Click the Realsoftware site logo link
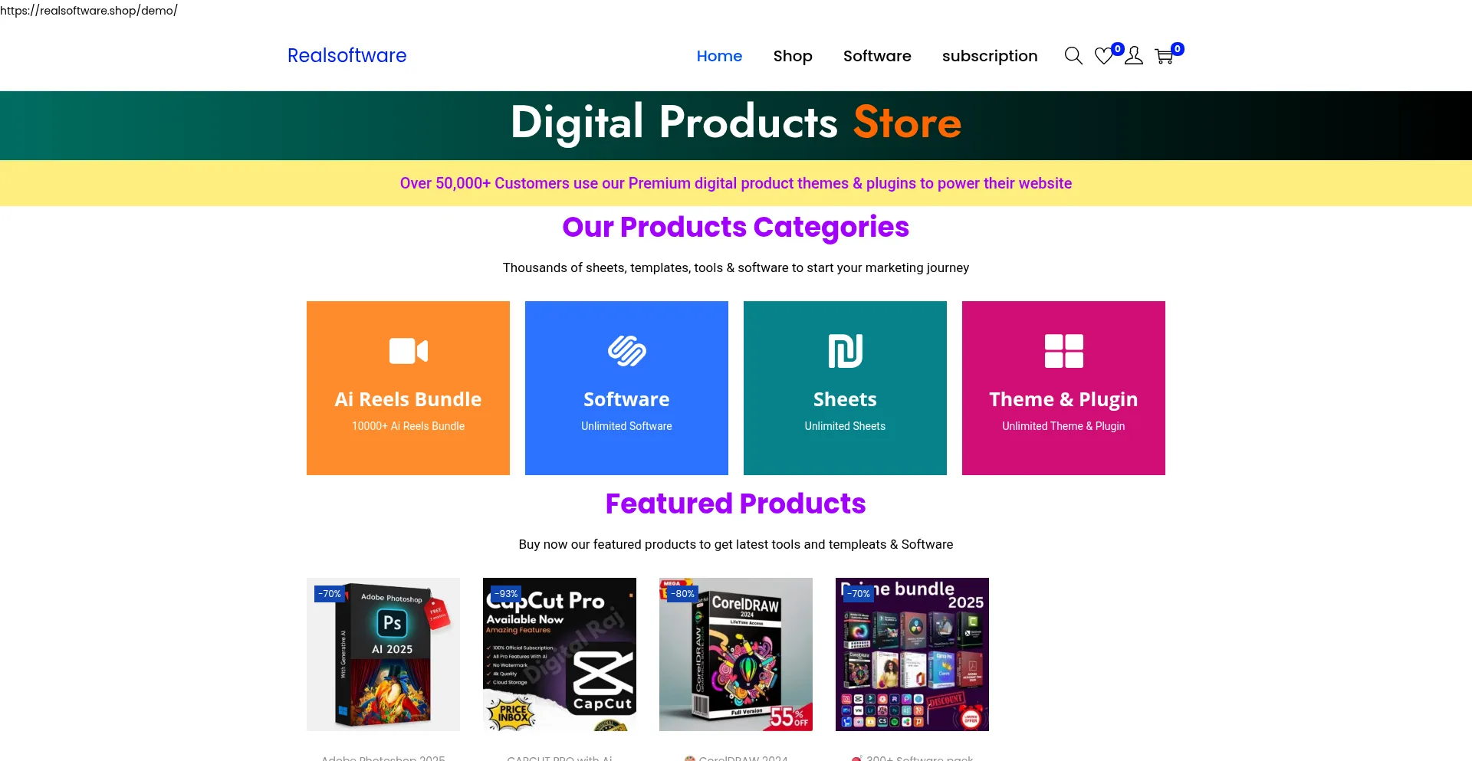The height and width of the screenshot is (761, 1472). point(347,55)
